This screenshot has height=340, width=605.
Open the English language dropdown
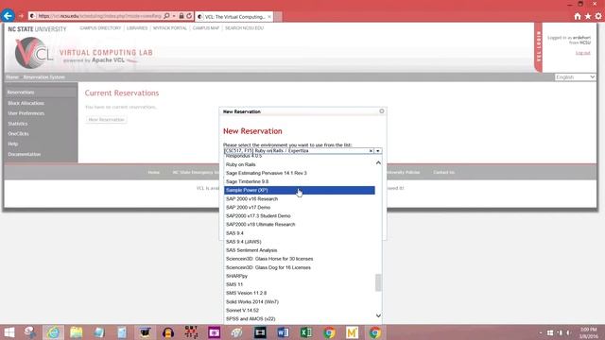point(575,77)
